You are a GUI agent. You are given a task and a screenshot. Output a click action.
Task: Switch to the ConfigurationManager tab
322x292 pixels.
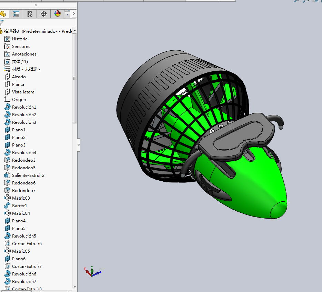point(30,14)
